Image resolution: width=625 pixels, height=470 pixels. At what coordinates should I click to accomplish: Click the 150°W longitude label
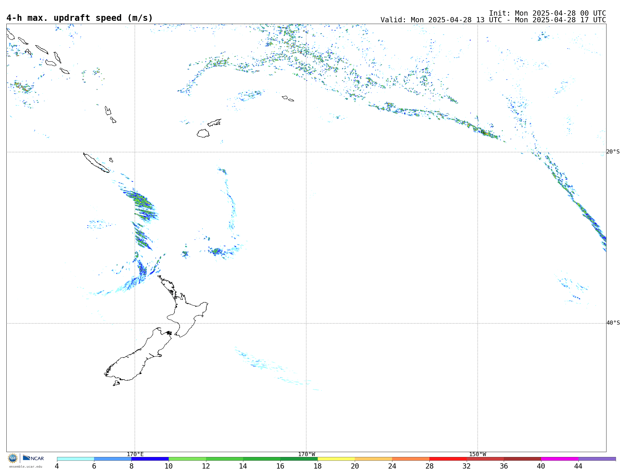[x=477, y=454]
